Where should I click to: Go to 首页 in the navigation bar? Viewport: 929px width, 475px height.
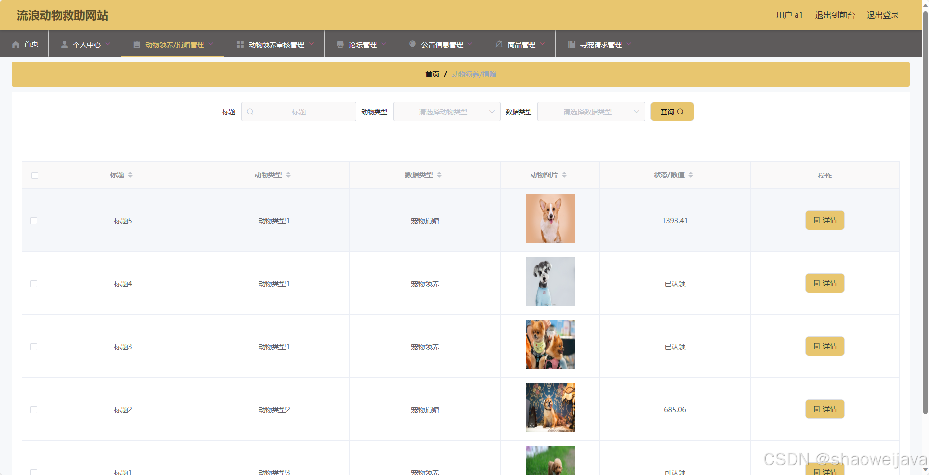click(x=25, y=44)
